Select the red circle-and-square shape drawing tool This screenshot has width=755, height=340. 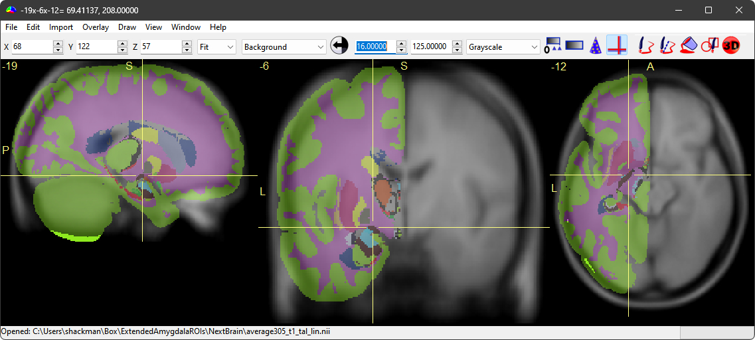tap(710, 46)
